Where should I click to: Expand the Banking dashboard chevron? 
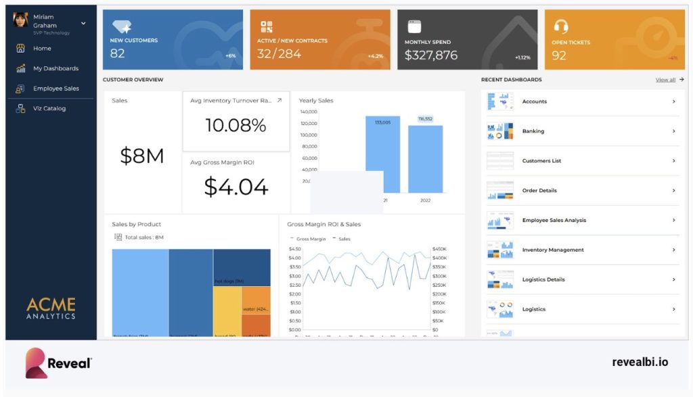pyautogui.click(x=673, y=131)
